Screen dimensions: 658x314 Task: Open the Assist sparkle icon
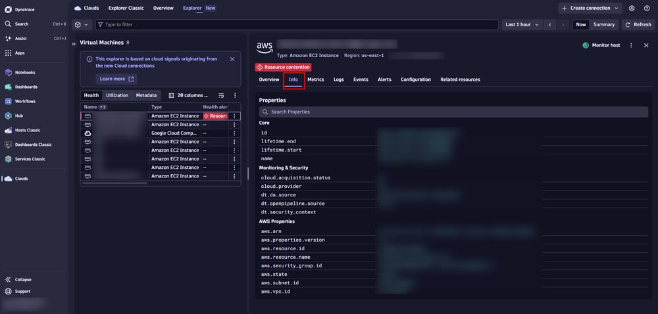click(x=8, y=39)
